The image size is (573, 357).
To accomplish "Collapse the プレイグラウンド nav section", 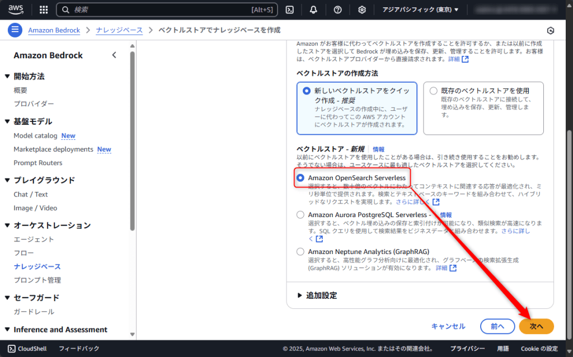I will [7, 180].
